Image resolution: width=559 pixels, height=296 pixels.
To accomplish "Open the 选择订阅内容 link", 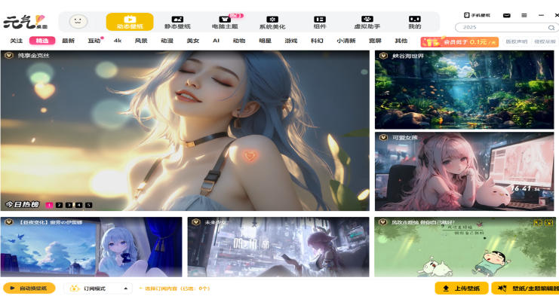I will (174, 288).
